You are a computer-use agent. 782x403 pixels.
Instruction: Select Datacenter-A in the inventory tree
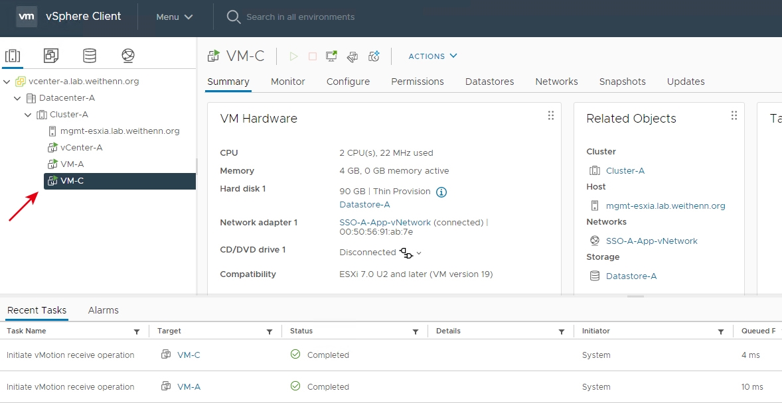(67, 98)
